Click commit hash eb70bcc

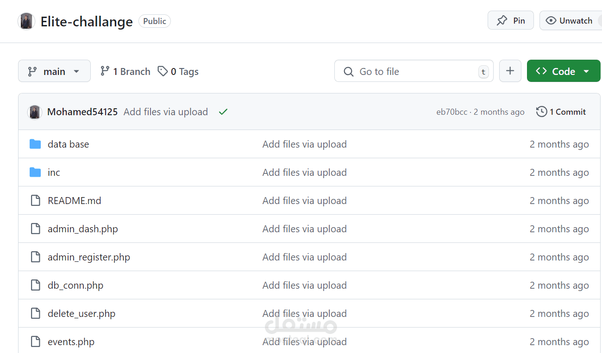[x=452, y=112]
